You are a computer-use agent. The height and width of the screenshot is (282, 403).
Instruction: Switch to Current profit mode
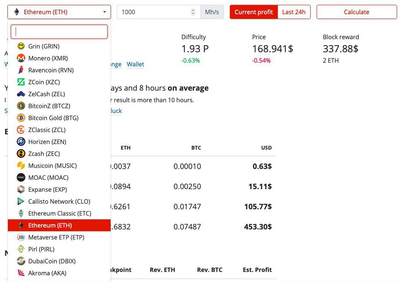click(x=254, y=12)
